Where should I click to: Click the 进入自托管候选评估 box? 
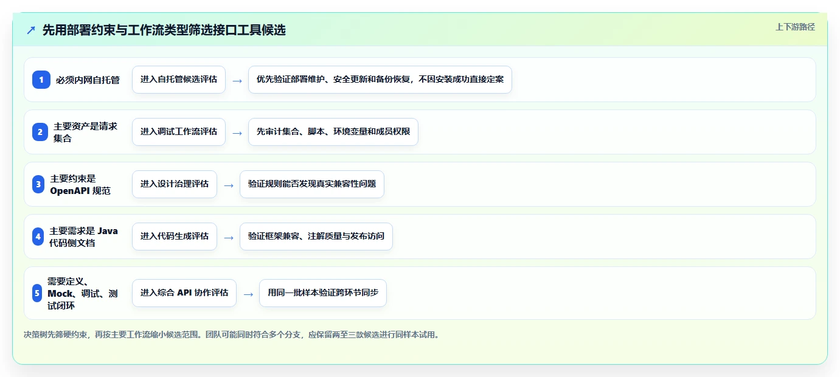179,80
